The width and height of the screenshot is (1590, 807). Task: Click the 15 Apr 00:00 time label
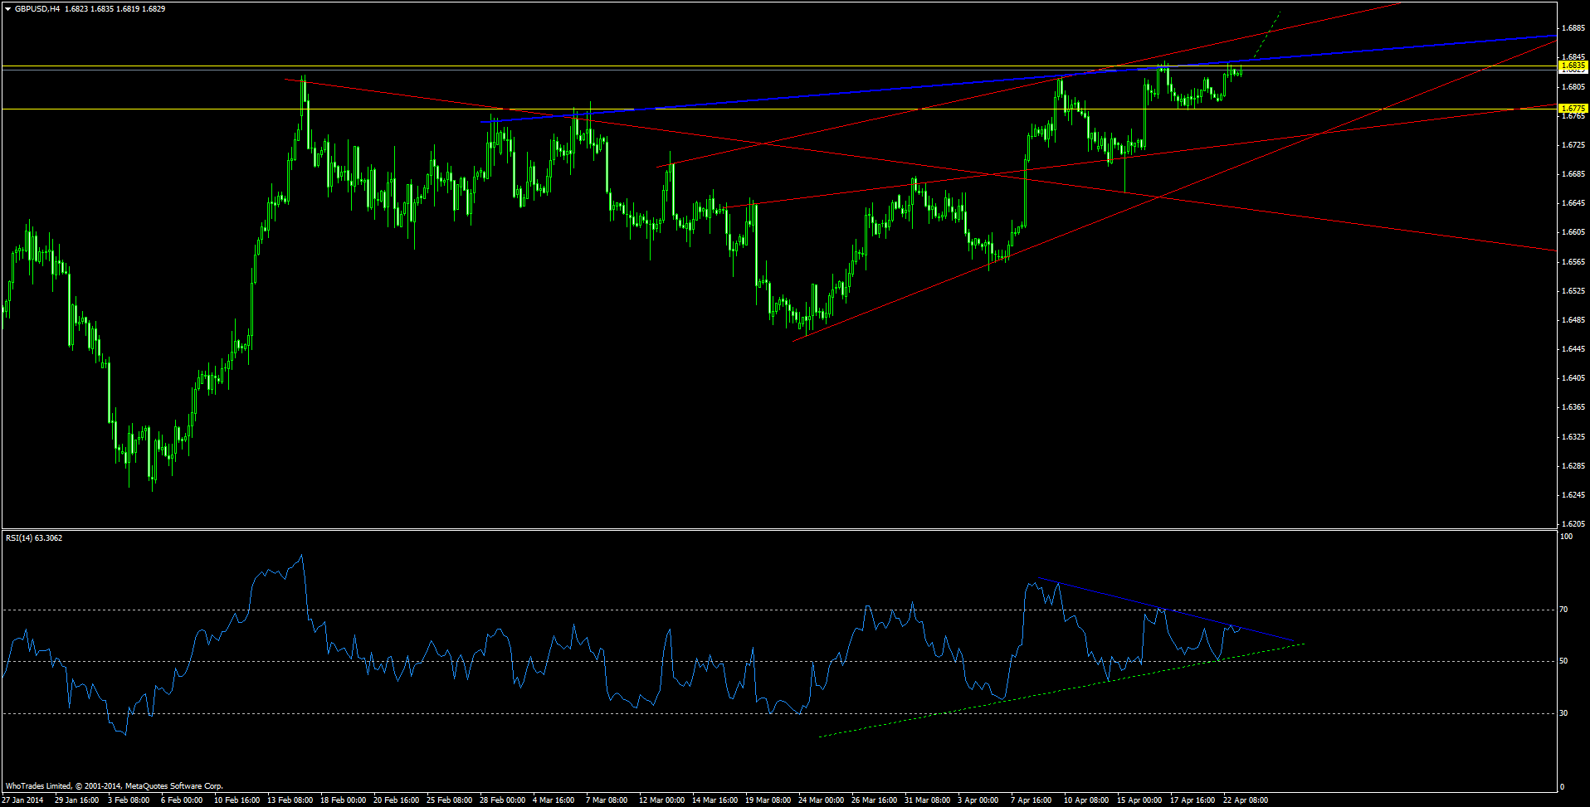point(1139,800)
